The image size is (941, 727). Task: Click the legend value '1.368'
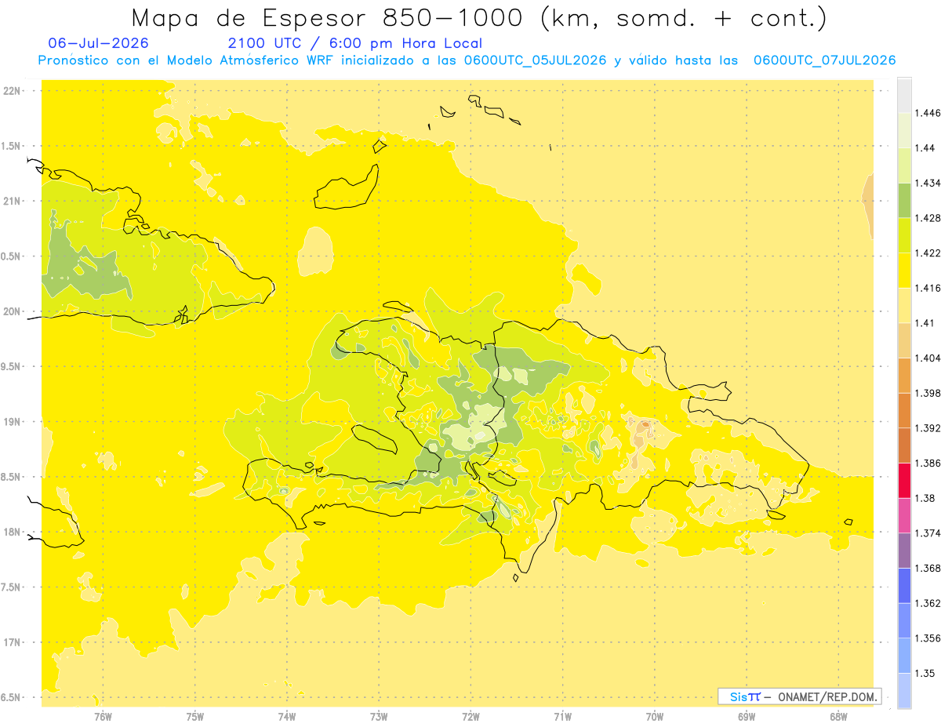click(928, 568)
